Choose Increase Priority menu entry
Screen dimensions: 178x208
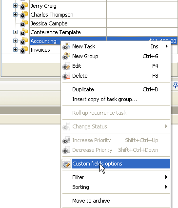116,140
